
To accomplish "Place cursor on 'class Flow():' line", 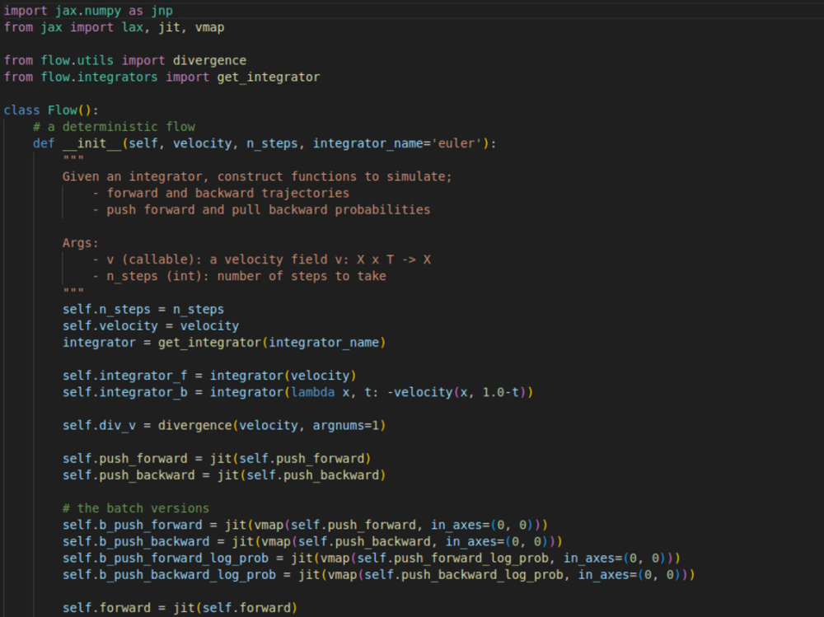I will 51,110.
